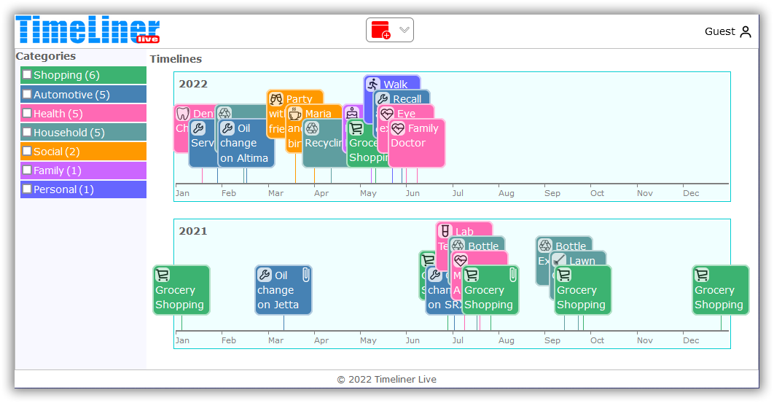Select the 2022 timeline heading
The image size is (774, 403).
(193, 84)
